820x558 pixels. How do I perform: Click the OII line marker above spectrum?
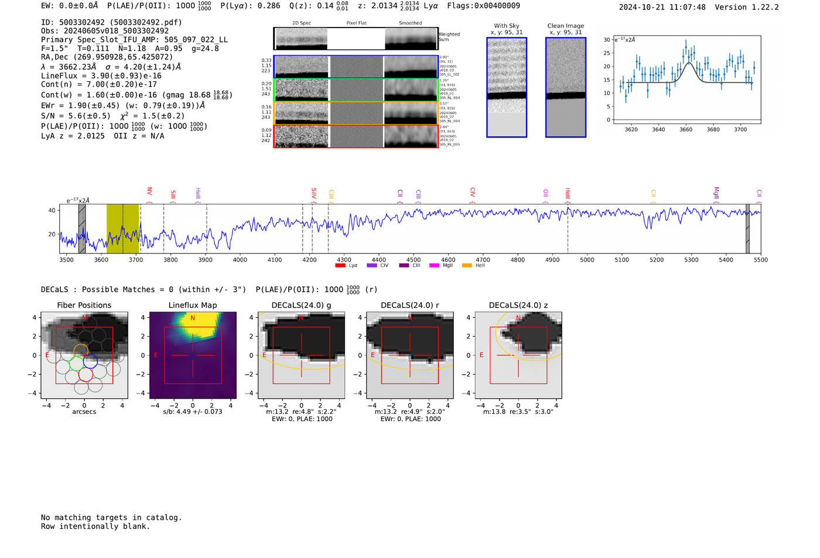[545, 195]
